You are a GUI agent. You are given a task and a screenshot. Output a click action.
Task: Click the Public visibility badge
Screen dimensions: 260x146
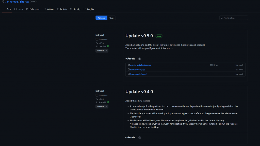click(33, 2)
